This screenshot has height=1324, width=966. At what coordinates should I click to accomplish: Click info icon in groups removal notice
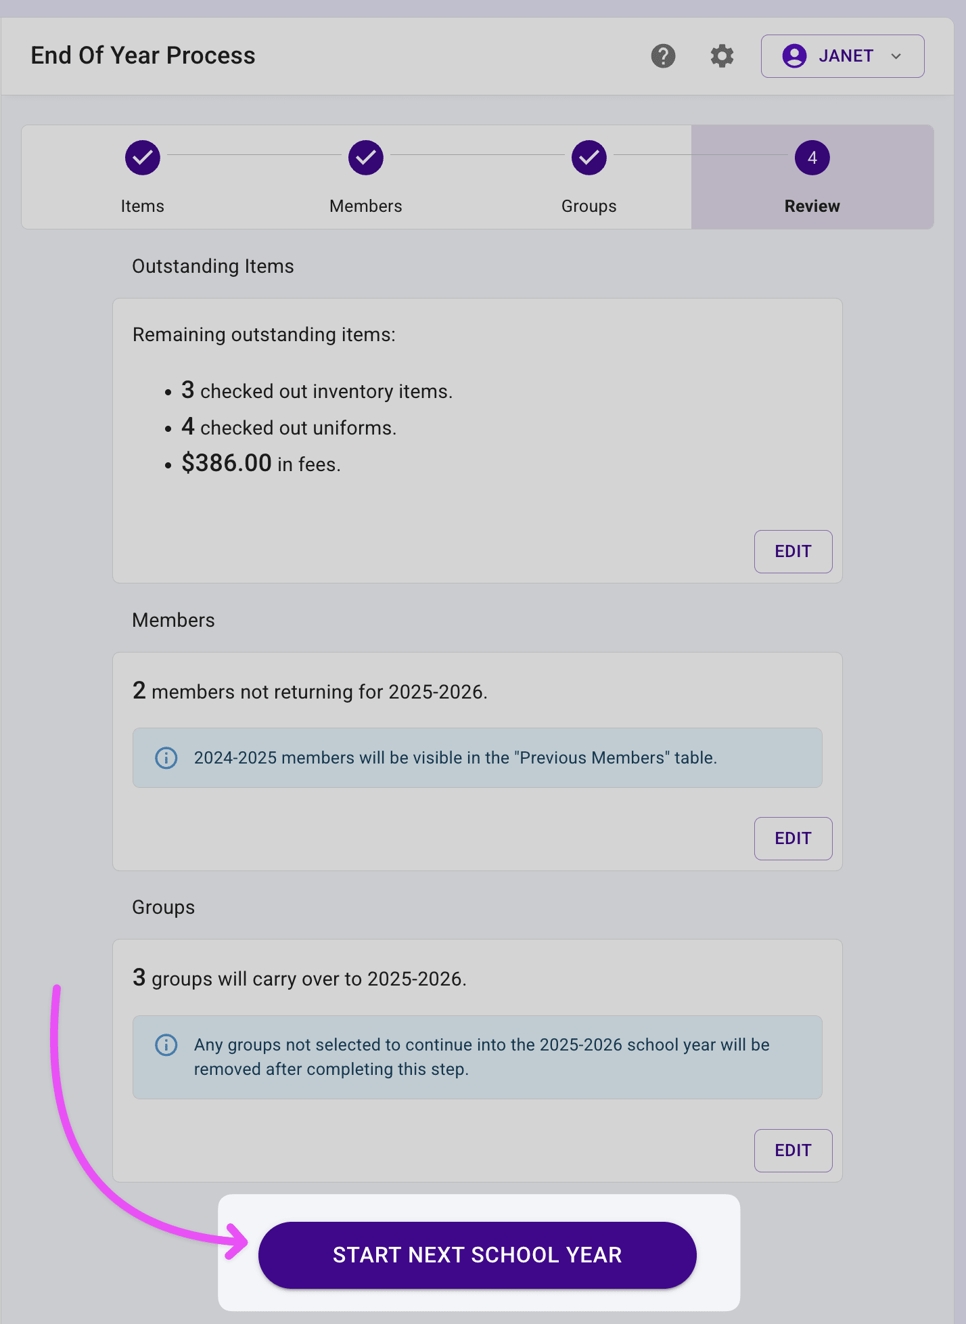(166, 1044)
